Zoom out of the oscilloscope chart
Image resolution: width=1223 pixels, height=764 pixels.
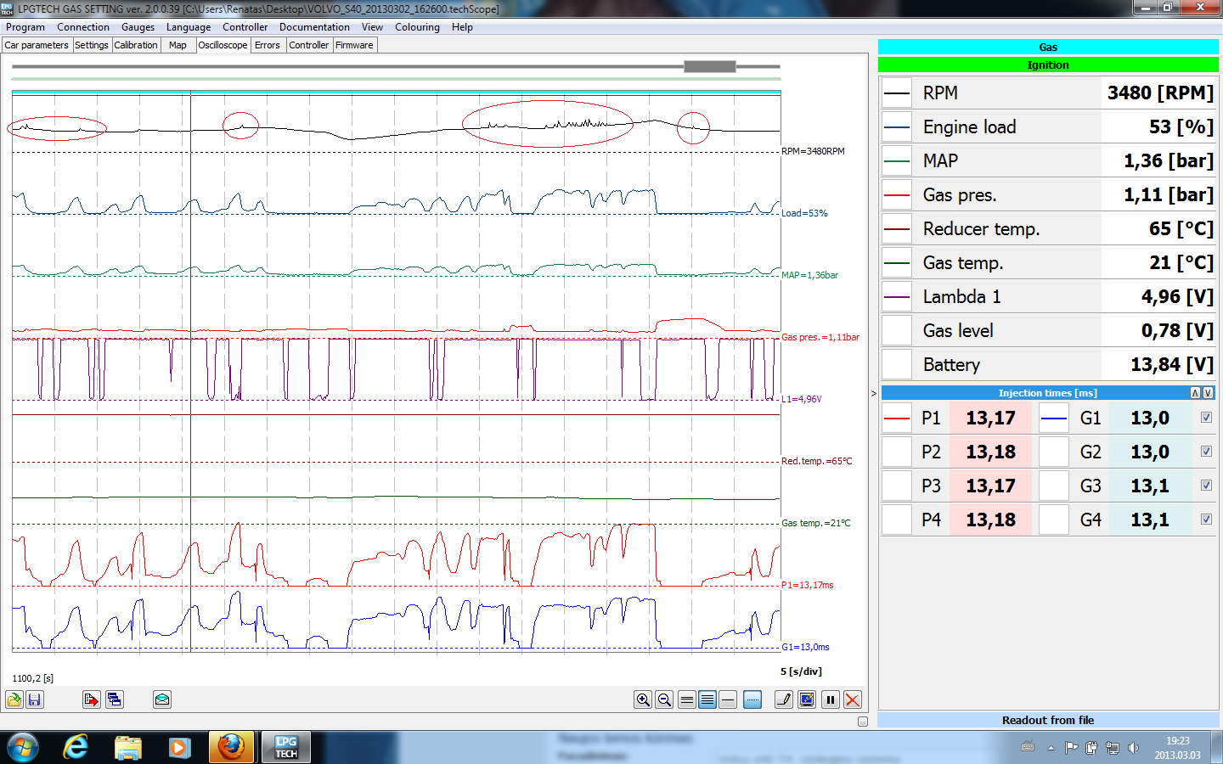pos(664,699)
